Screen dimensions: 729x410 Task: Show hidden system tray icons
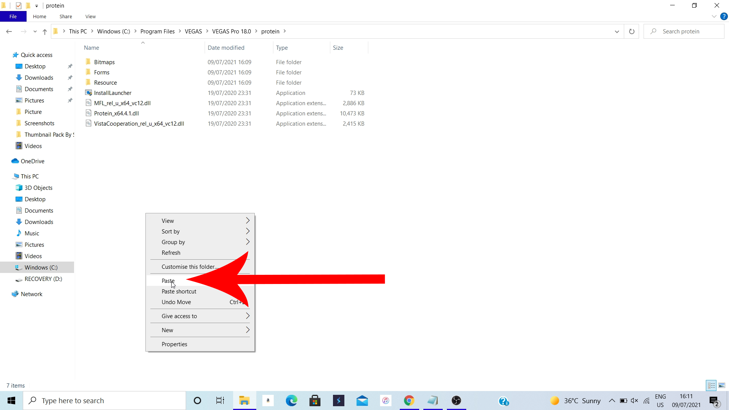(x=612, y=401)
